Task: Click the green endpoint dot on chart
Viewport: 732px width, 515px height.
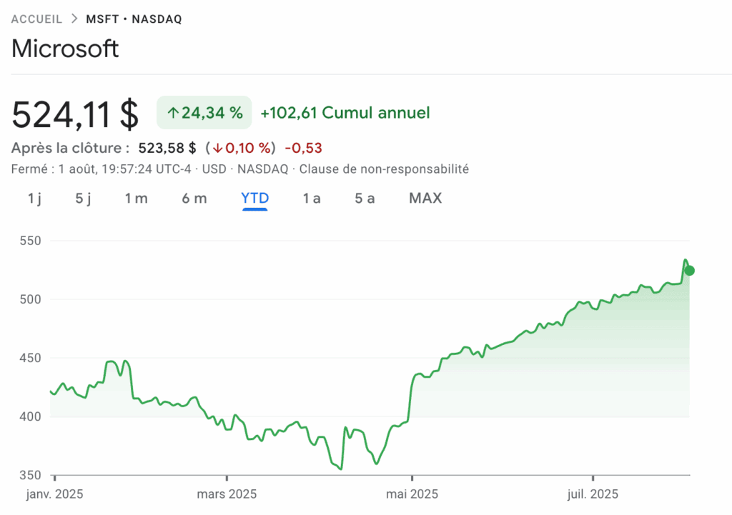Action: coord(690,271)
